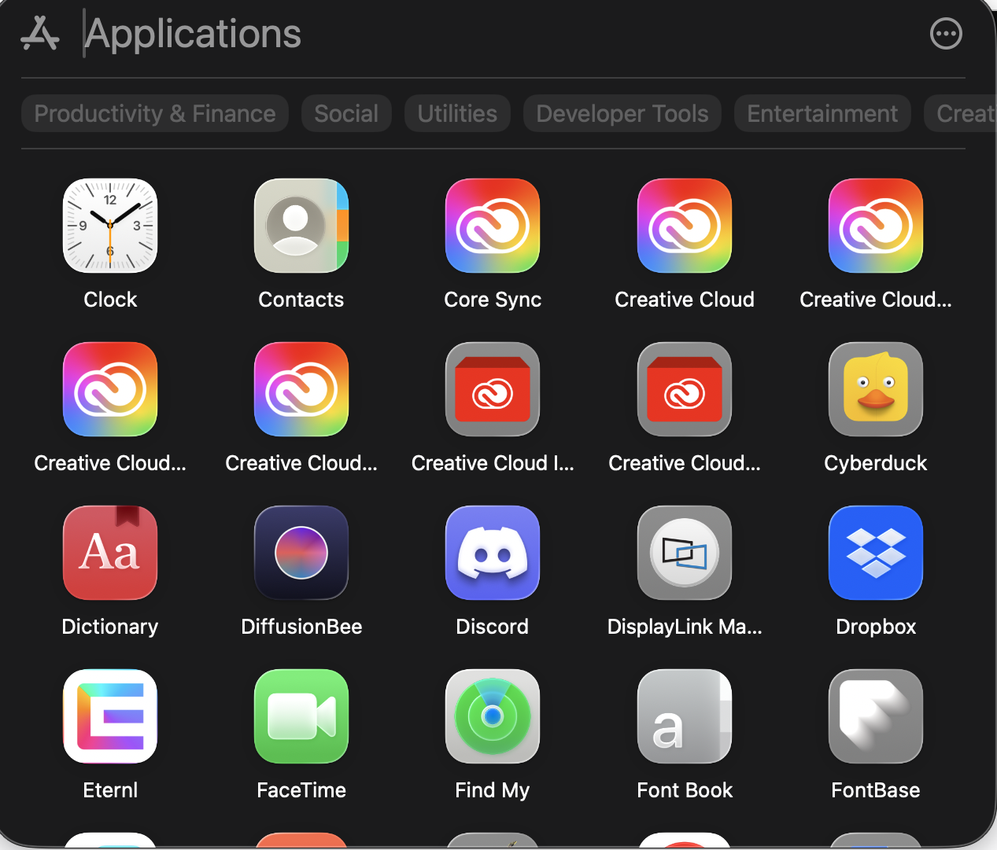
Task: Open the red "Creative Cloud I..." installer app
Action: click(493, 389)
